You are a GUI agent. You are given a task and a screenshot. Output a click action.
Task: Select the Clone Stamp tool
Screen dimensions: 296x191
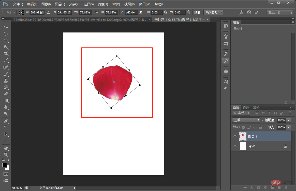[6, 81]
